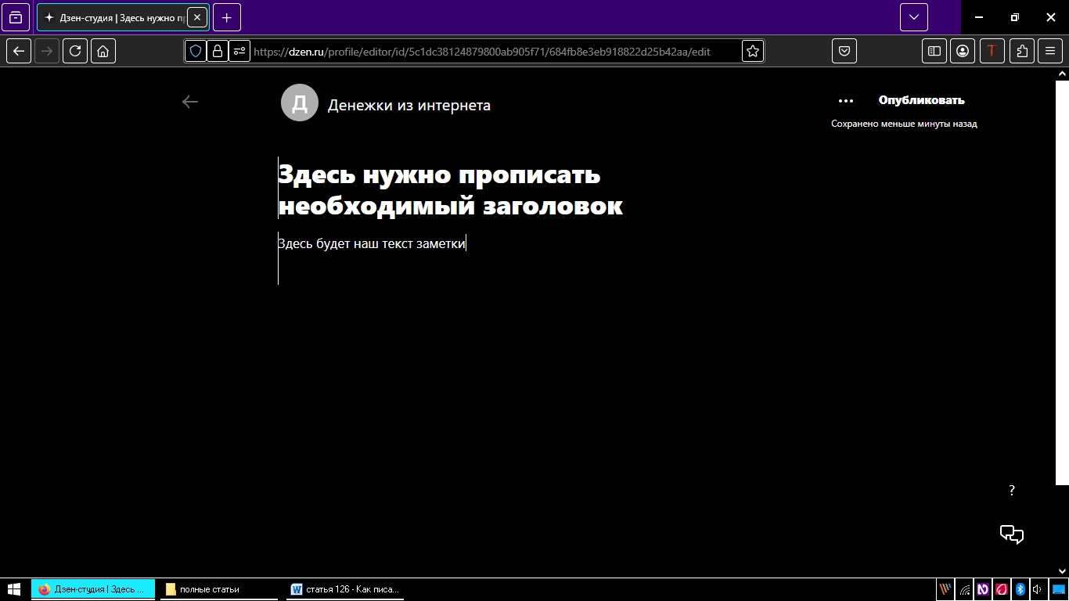Click the browser Back arrow button
This screenshot has height=601, width=1069.
click(x=19, y=51)
